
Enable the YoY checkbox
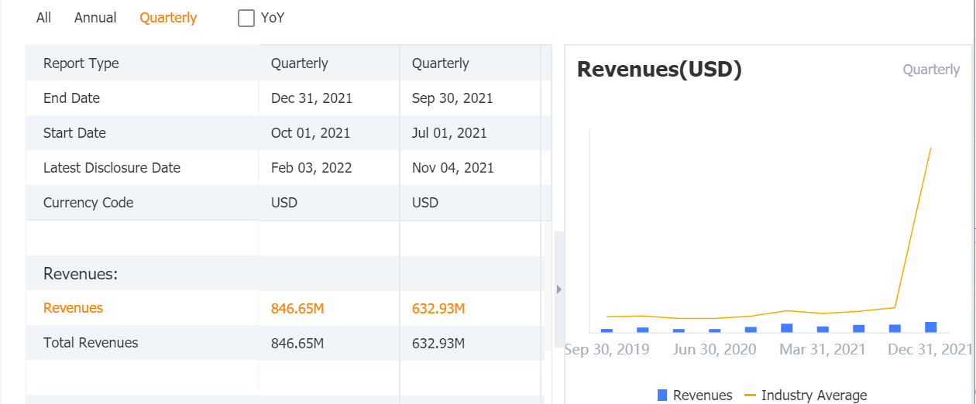[246, 18]
